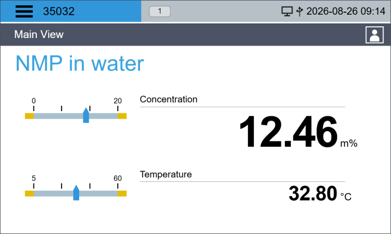Click the m% concentration unit
The height and width of the screenshot is (234, 391).
point(349,143)
